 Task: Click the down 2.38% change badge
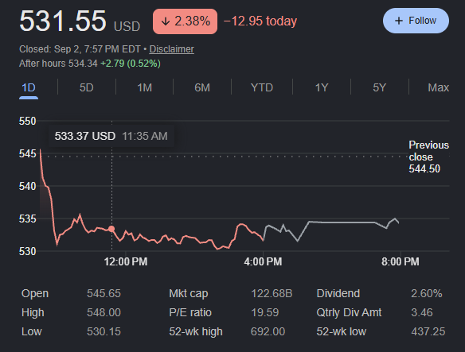coord(185,21)
